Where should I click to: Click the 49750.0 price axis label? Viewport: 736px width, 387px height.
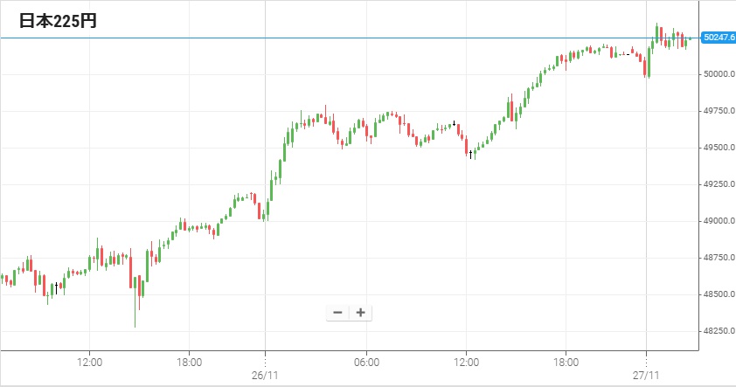[x=718, y=111]
